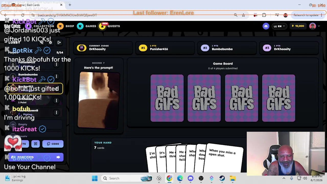Open the Games menu item
Screen dimensions: 327x184
pos(87,26)
